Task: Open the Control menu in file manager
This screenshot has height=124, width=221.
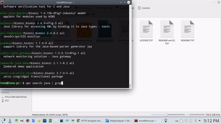Action: click(x=144, y=8)
